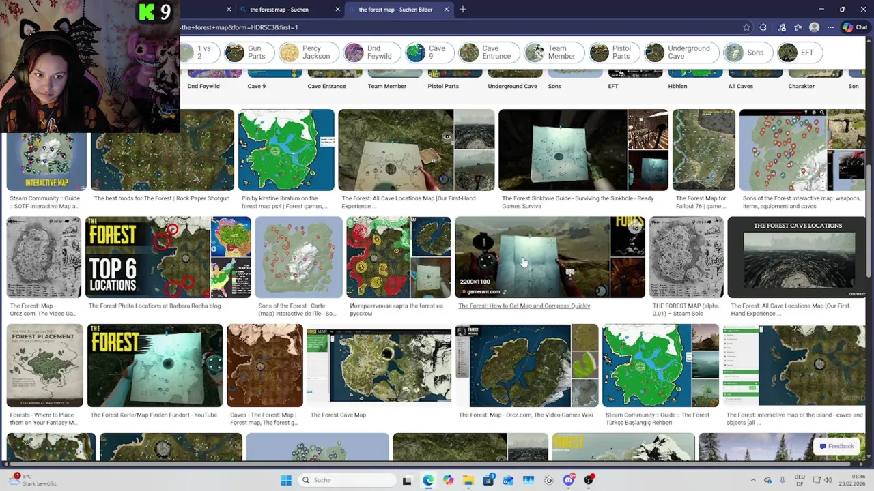Open a new browser tab with plus icon

(x=463, y=10)
